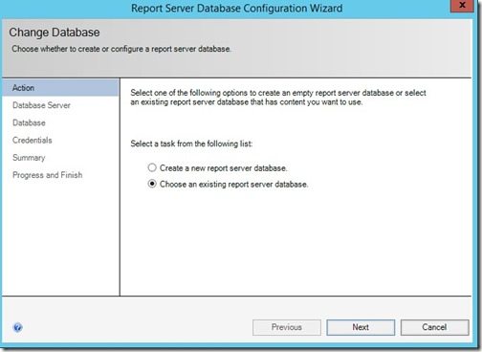Click the disabled Previous button
482x352 pixels.
287,327
